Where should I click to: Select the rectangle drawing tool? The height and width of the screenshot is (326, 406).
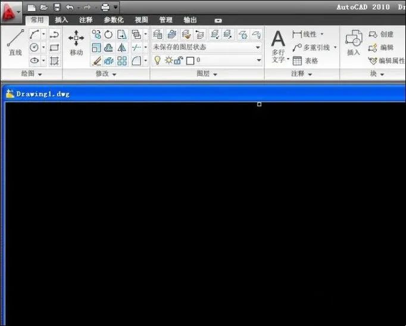[54, 48]
